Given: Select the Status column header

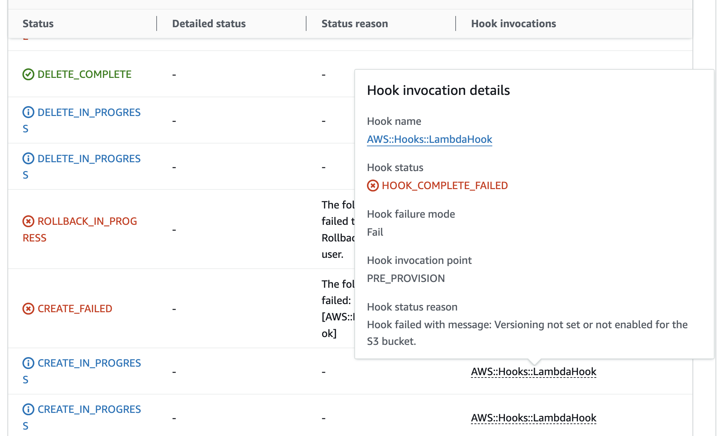Looking at the screenshot, I should click(x=38, y=23).
